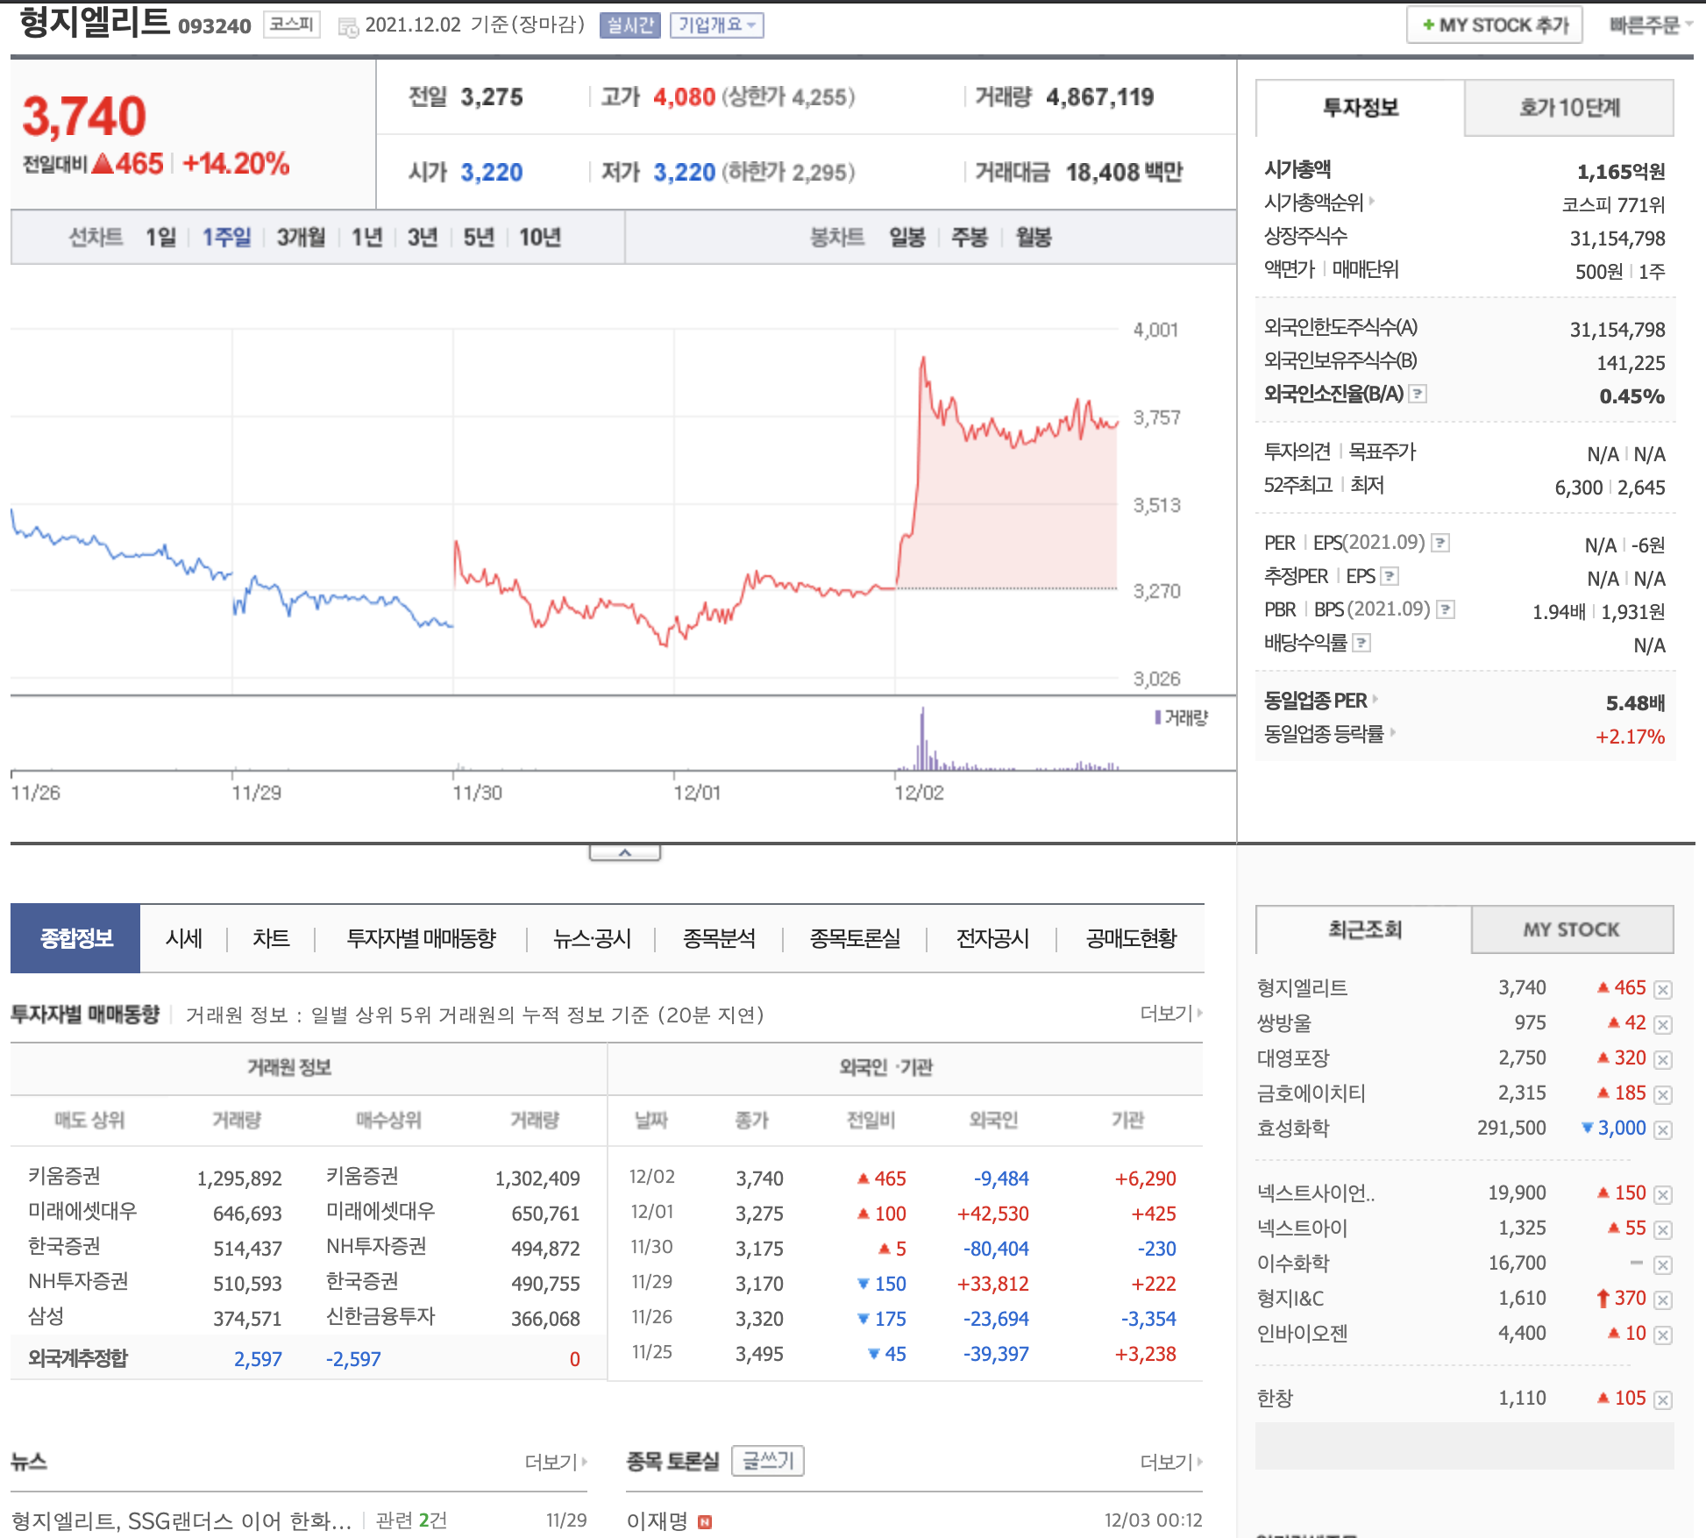Screen dimensions: 1706x1538
Task: Collapse chart panel with up-arrow handle
Action: 624,852
